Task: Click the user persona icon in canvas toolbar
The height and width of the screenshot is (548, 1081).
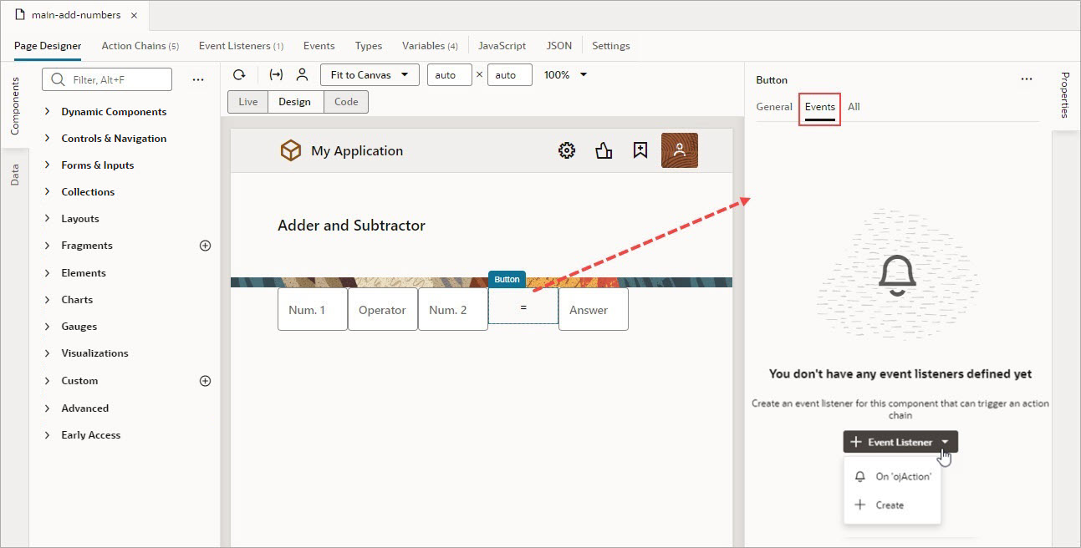Action: coord(302,74)
